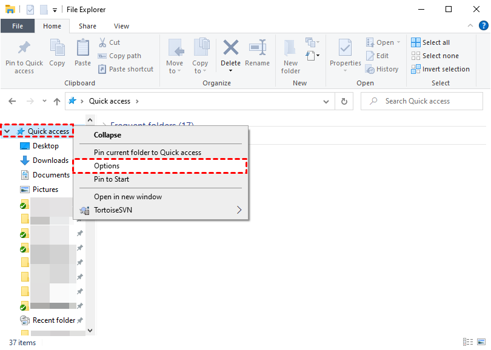Click Quick Access Toolbar new folder icon
The image size is (491, 350).
(x=44, y=10)
